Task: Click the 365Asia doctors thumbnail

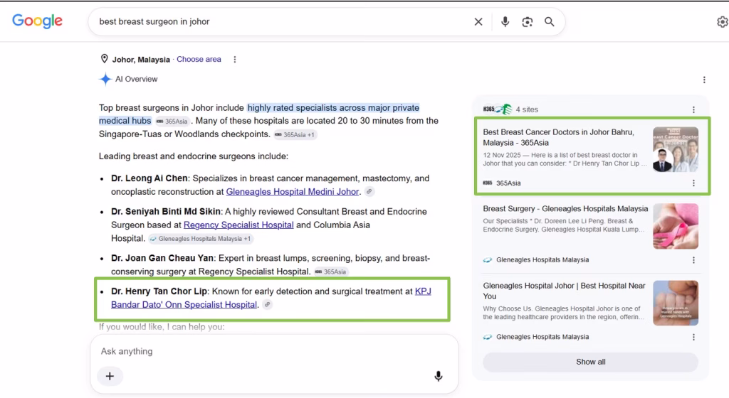Action: [x=676, y=149]
